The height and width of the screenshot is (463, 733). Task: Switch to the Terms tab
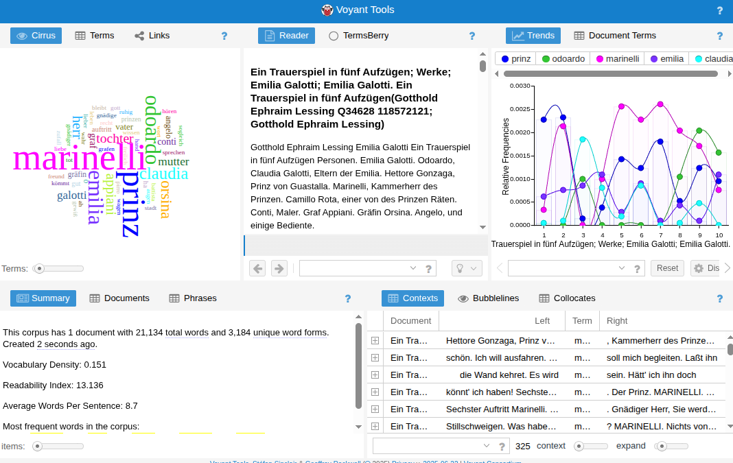(x=95, y=36)
